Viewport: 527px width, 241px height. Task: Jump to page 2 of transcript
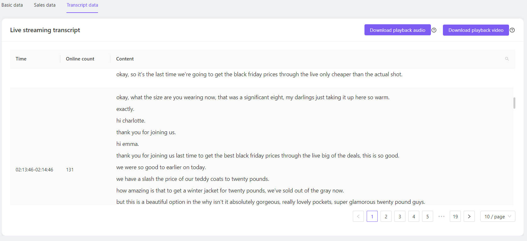386,216
